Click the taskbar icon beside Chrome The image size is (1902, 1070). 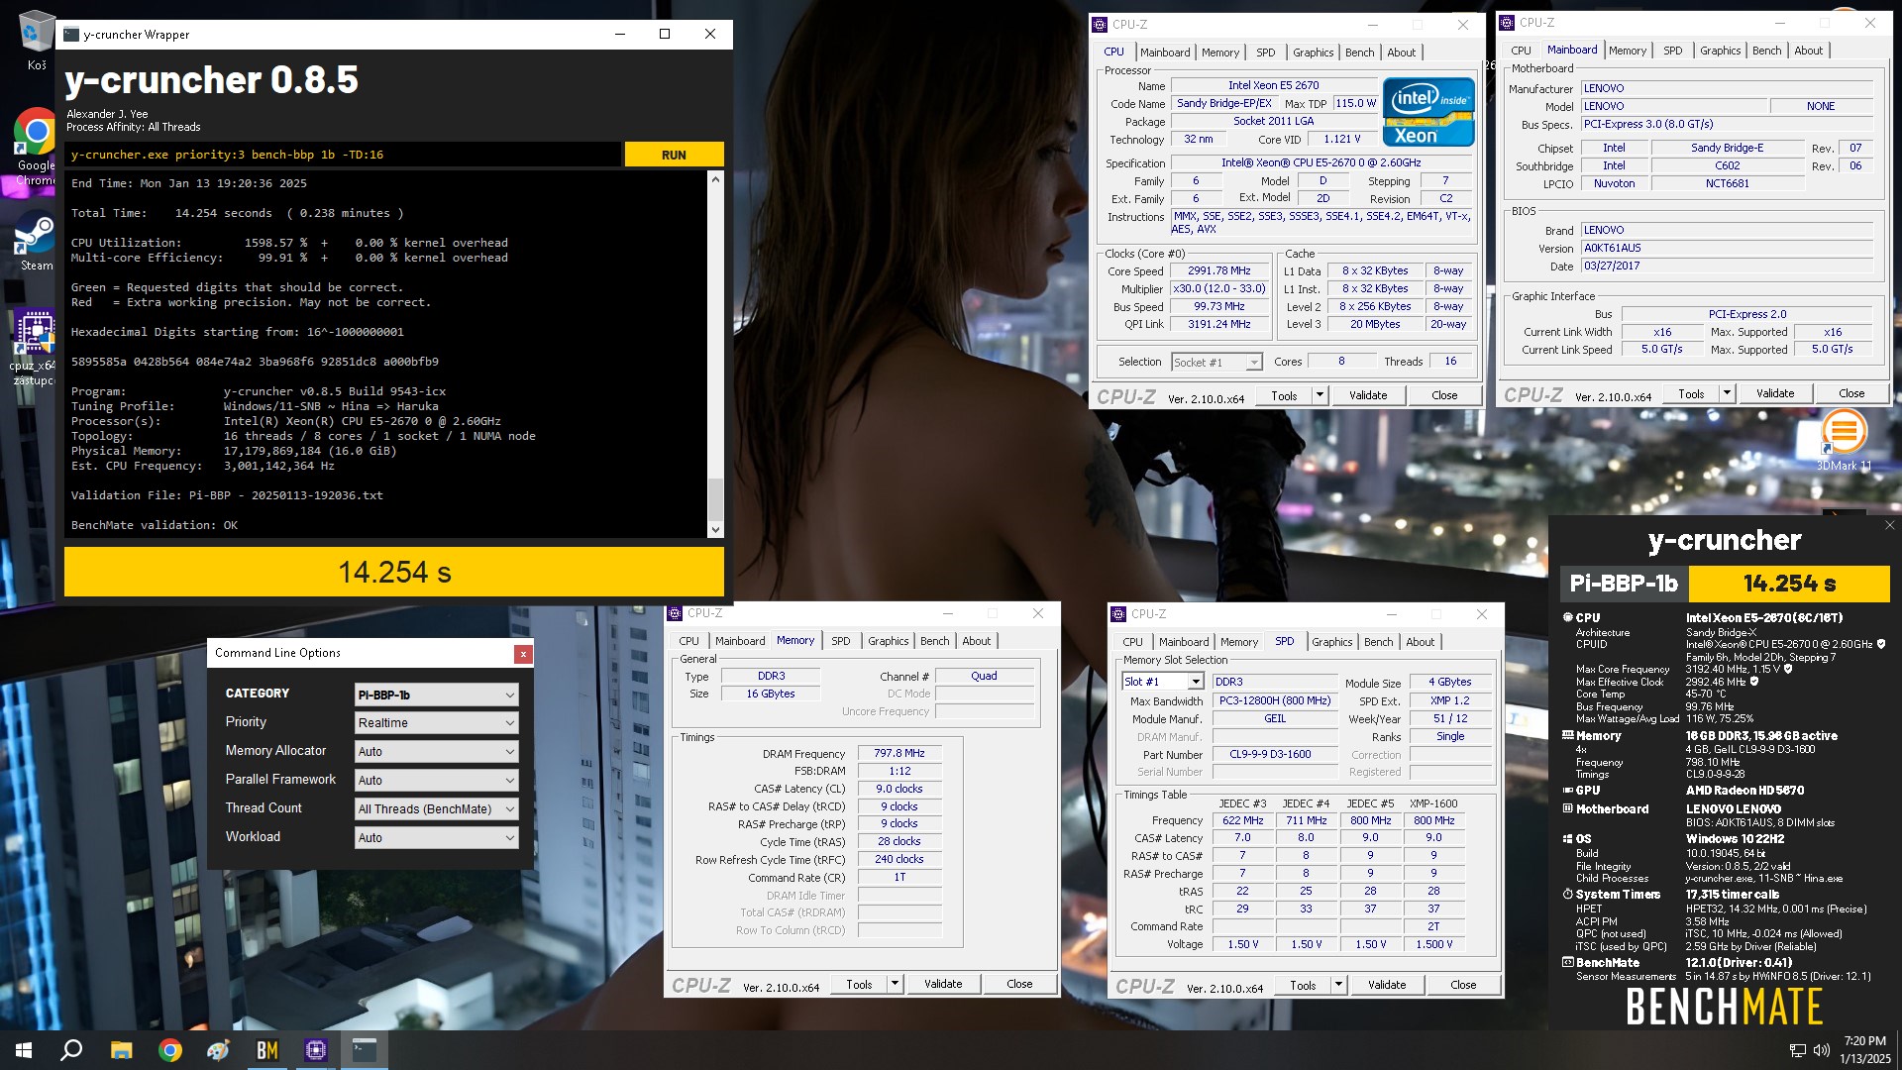click(x=219, y=1050)
